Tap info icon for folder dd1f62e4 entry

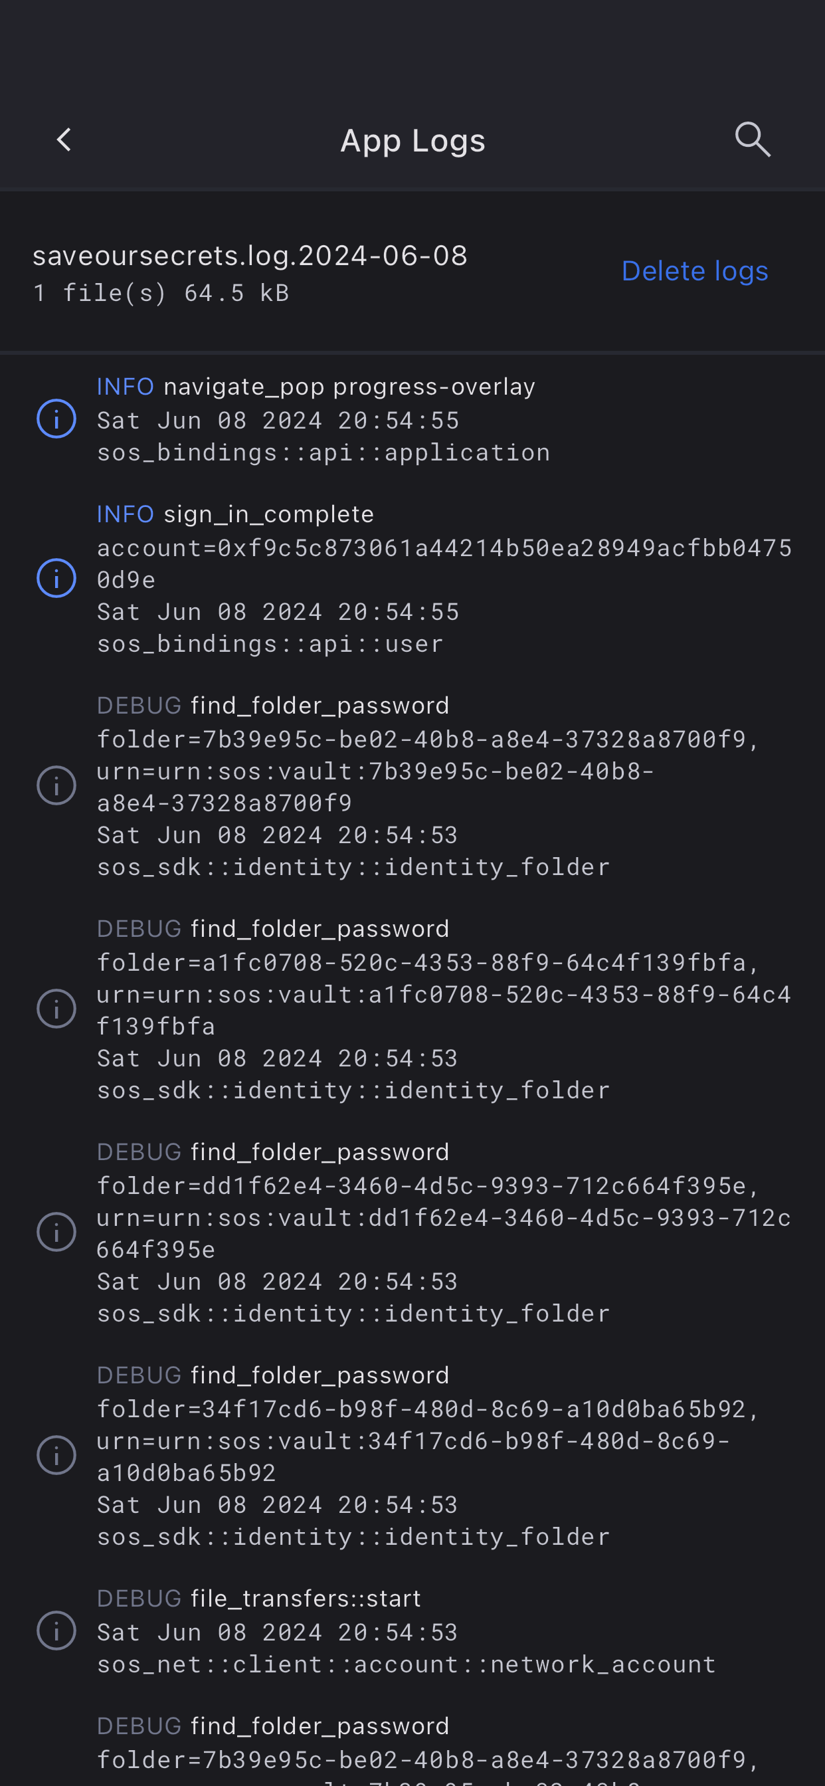click(x=56, y=1232)
